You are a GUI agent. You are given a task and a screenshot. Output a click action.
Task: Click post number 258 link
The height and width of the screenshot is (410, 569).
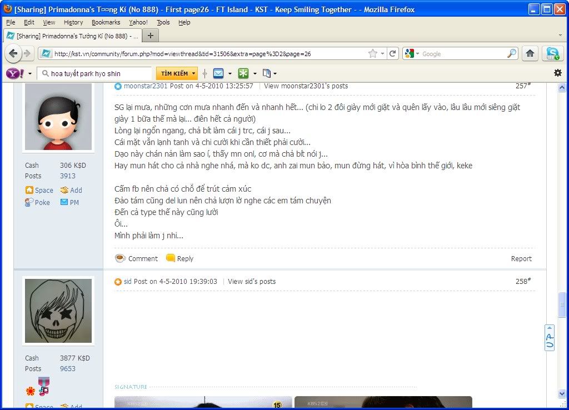point(523,281)
